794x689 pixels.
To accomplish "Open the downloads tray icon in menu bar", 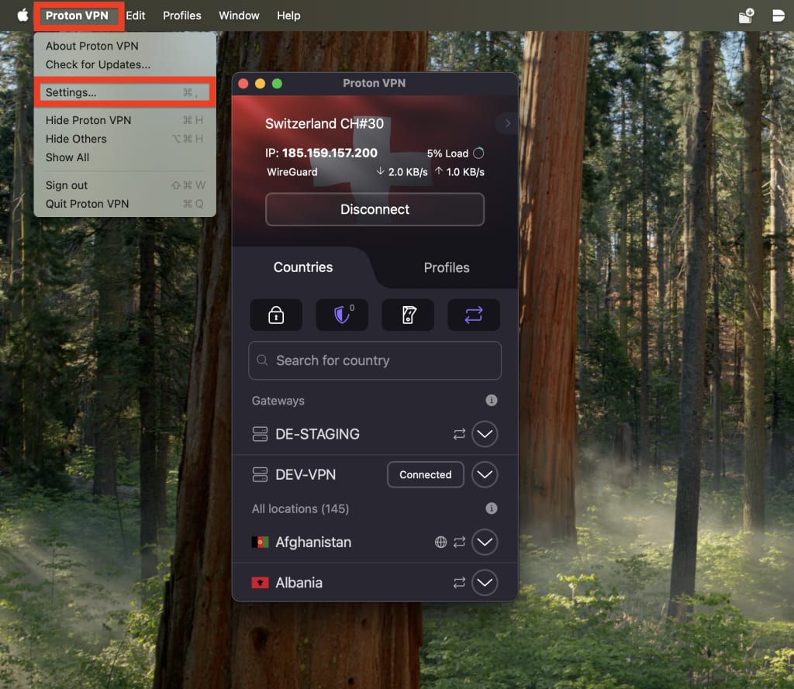I will click(x=746, y=16).
